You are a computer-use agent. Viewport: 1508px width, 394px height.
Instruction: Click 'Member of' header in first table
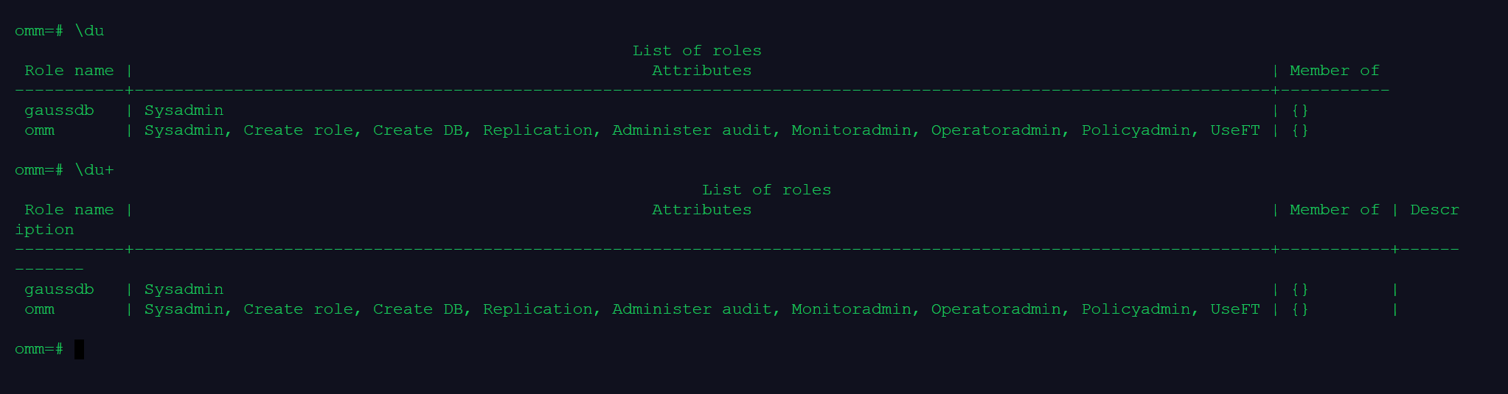pos(1334,71)
